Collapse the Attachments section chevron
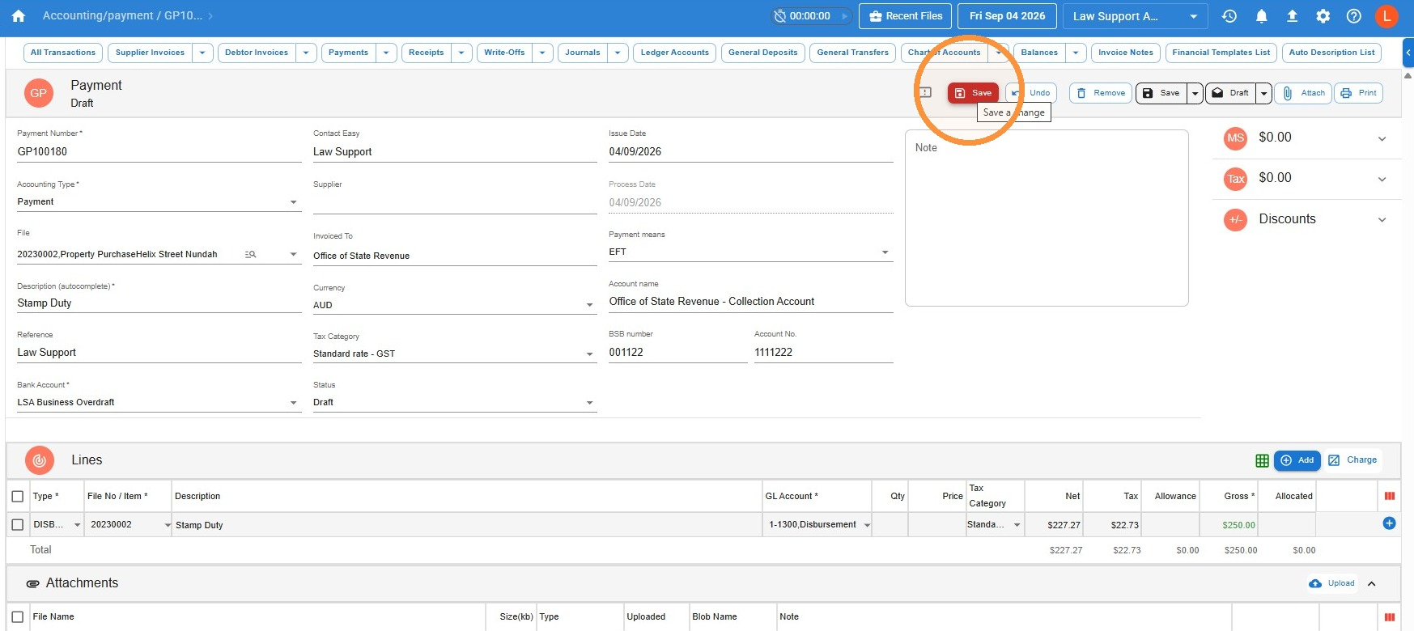The width and height of the screenshot is (1414, 631). click(x=1372, y=583)
